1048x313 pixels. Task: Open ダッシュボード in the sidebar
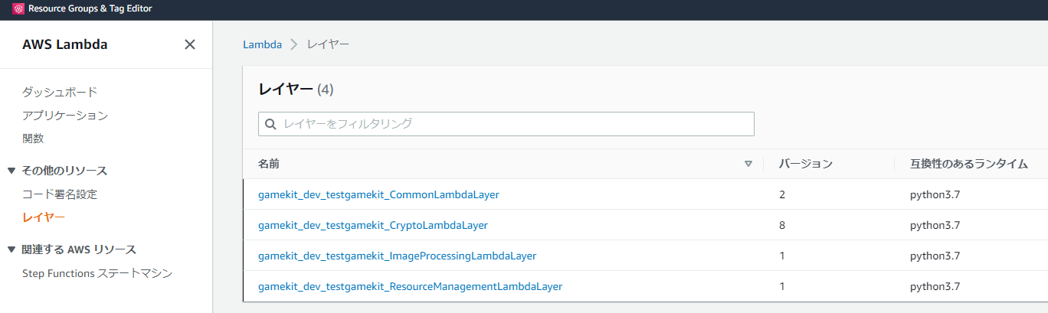[60, 92]
